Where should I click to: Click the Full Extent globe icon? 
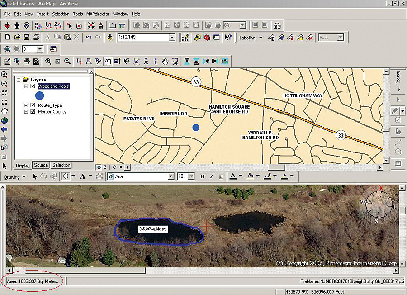pos(5,120)
